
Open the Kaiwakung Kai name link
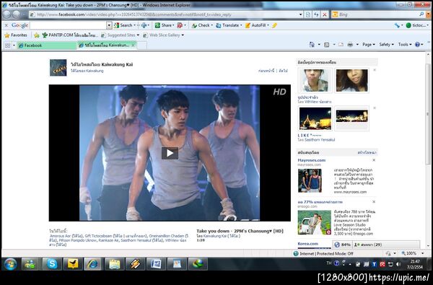point(117,64)
